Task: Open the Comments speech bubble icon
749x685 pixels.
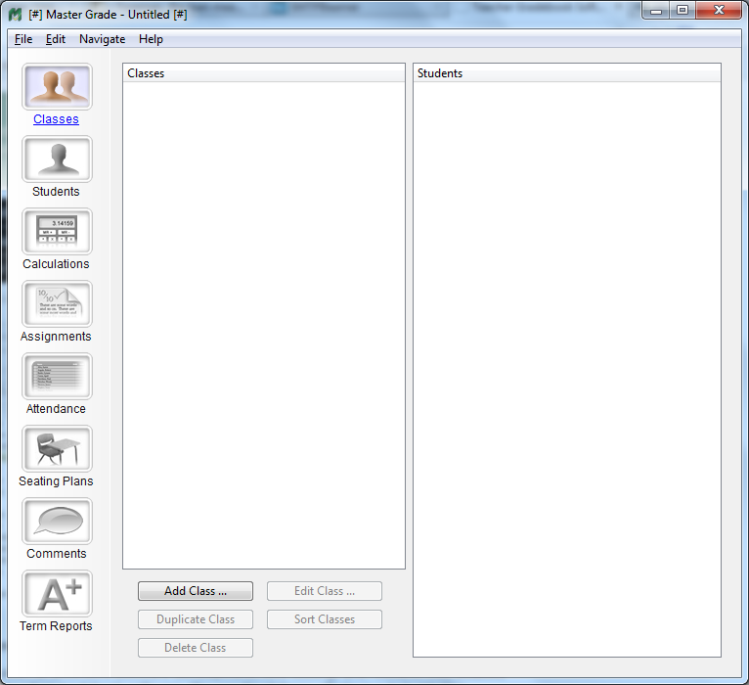Action: [57, 522]
